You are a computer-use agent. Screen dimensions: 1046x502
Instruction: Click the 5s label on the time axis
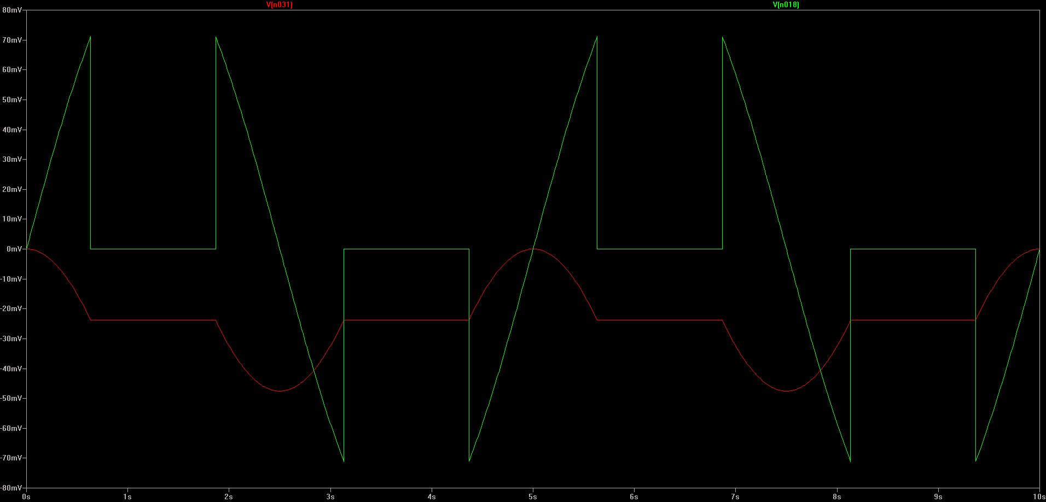pyautogui.click(x=533, y=497)
